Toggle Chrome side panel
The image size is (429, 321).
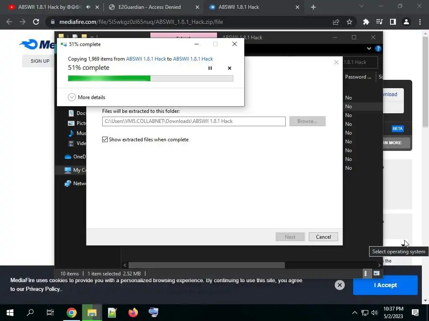tap(393, 22)
